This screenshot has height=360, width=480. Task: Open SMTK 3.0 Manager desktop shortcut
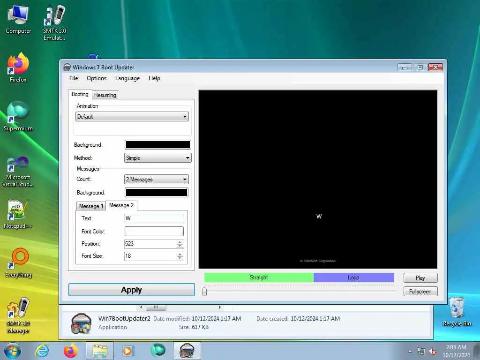[x=18, y=315]
